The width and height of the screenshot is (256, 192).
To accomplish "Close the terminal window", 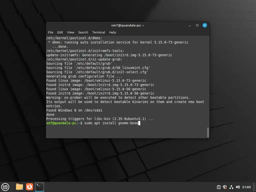I will coord(205,25).
